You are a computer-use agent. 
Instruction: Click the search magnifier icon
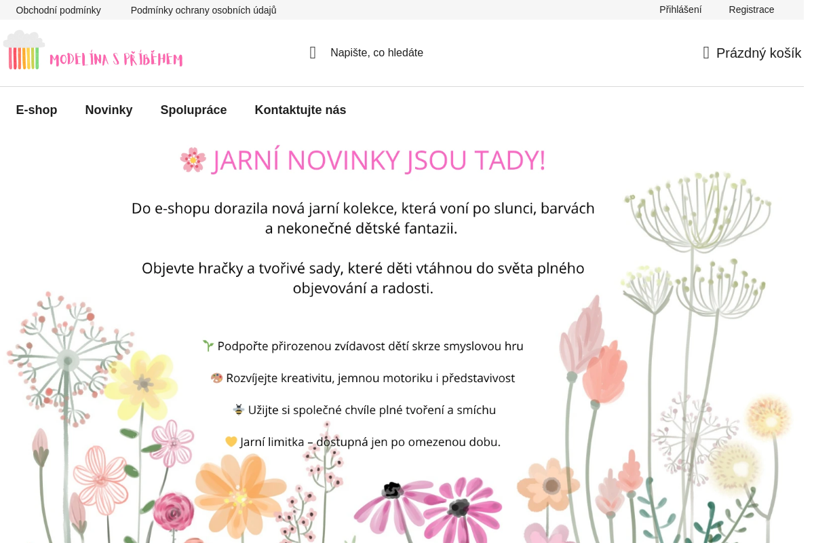312,52
